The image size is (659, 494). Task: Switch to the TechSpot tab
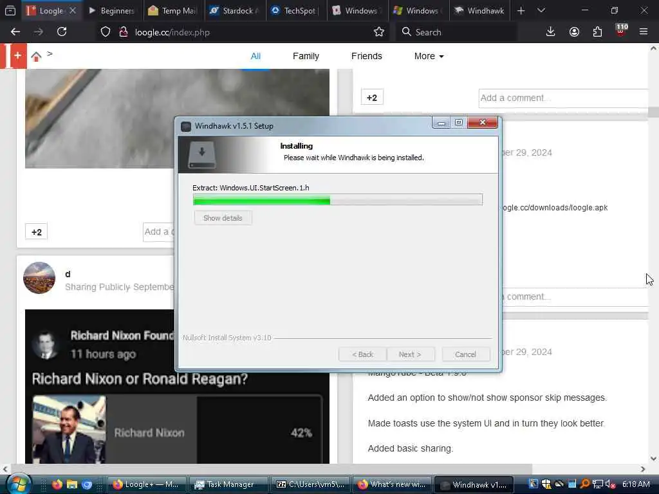pyautogui.click(x=296, y=10)
